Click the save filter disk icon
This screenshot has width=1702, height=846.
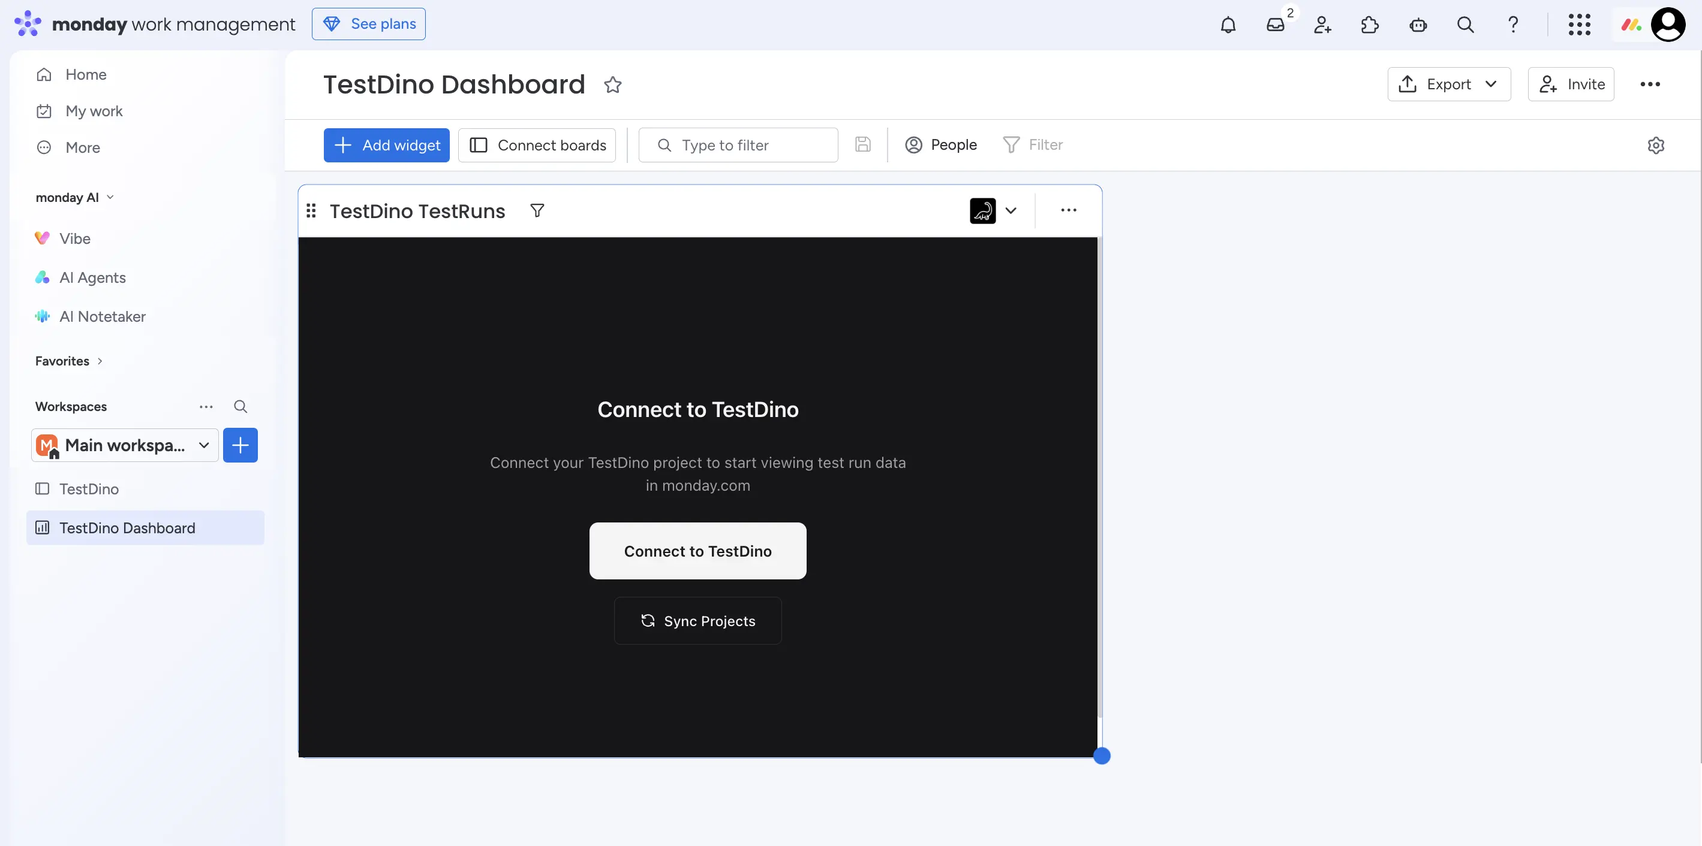pyautogui.click(x=862, y=144)
